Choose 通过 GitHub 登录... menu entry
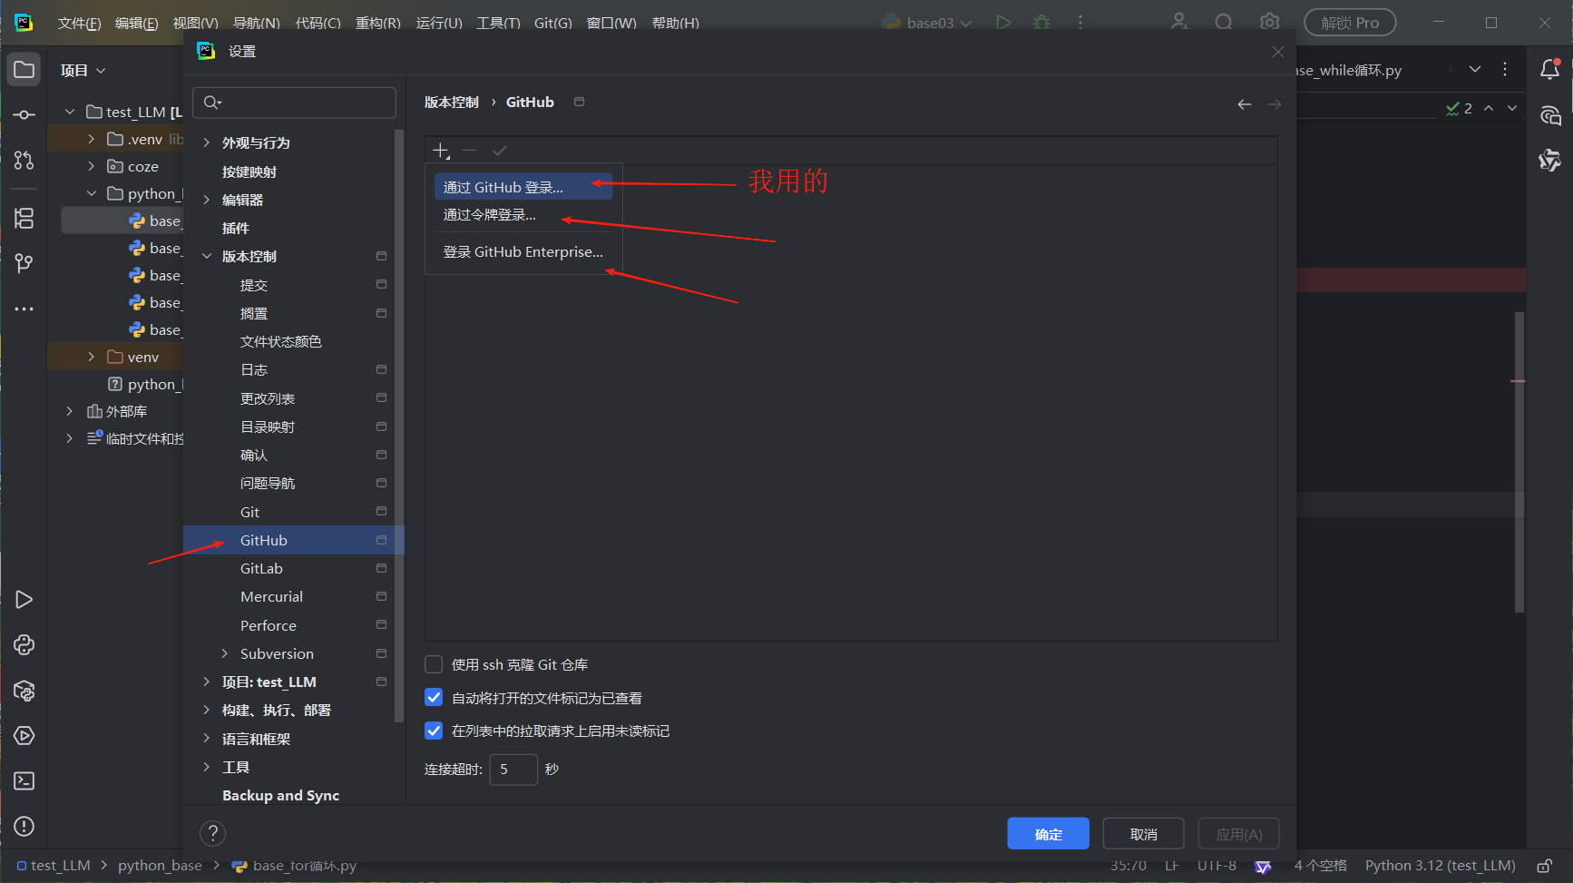This screenshot has height=883, width=1573. click(523, 187)
